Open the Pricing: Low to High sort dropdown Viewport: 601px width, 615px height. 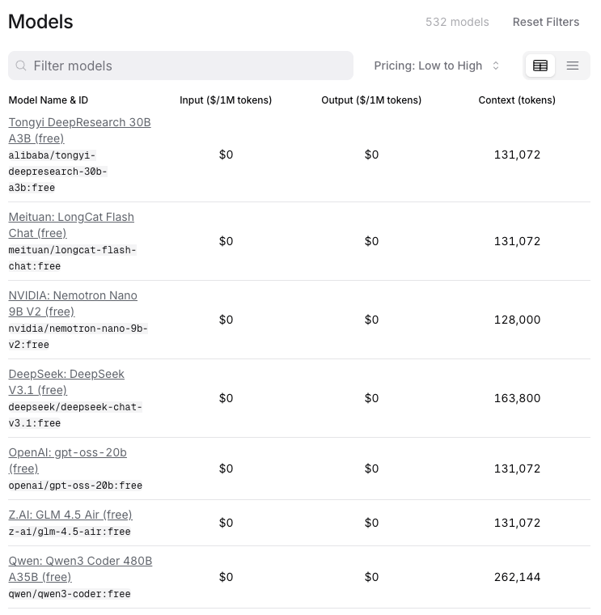[x=436, y=66]
